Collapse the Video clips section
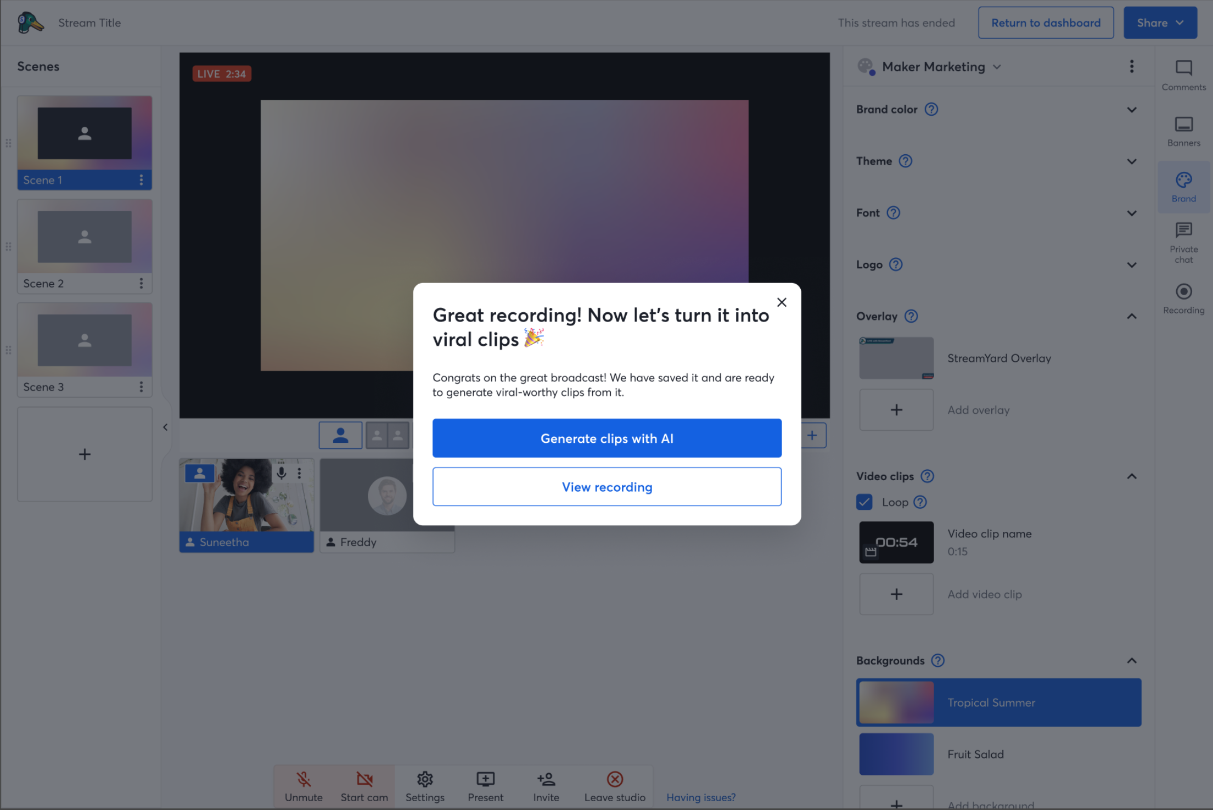Viewport: 1213px width, 810px height. coord(1131,476)
